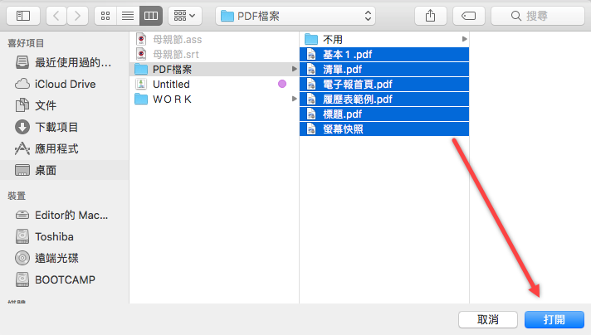Click the computer icon beside Editor的 Mac
The height and width of the screenshot is (335, 591).
[22, 216]
